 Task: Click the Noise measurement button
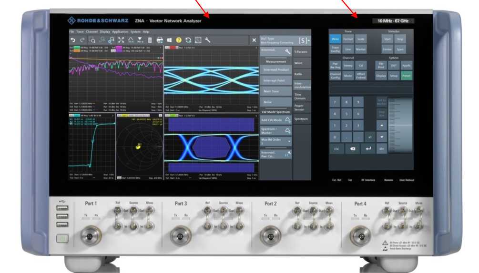(275, 102)
